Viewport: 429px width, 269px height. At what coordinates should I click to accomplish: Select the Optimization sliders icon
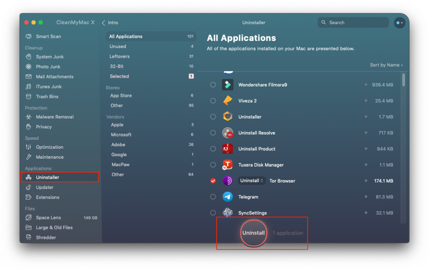pos(28,147)
